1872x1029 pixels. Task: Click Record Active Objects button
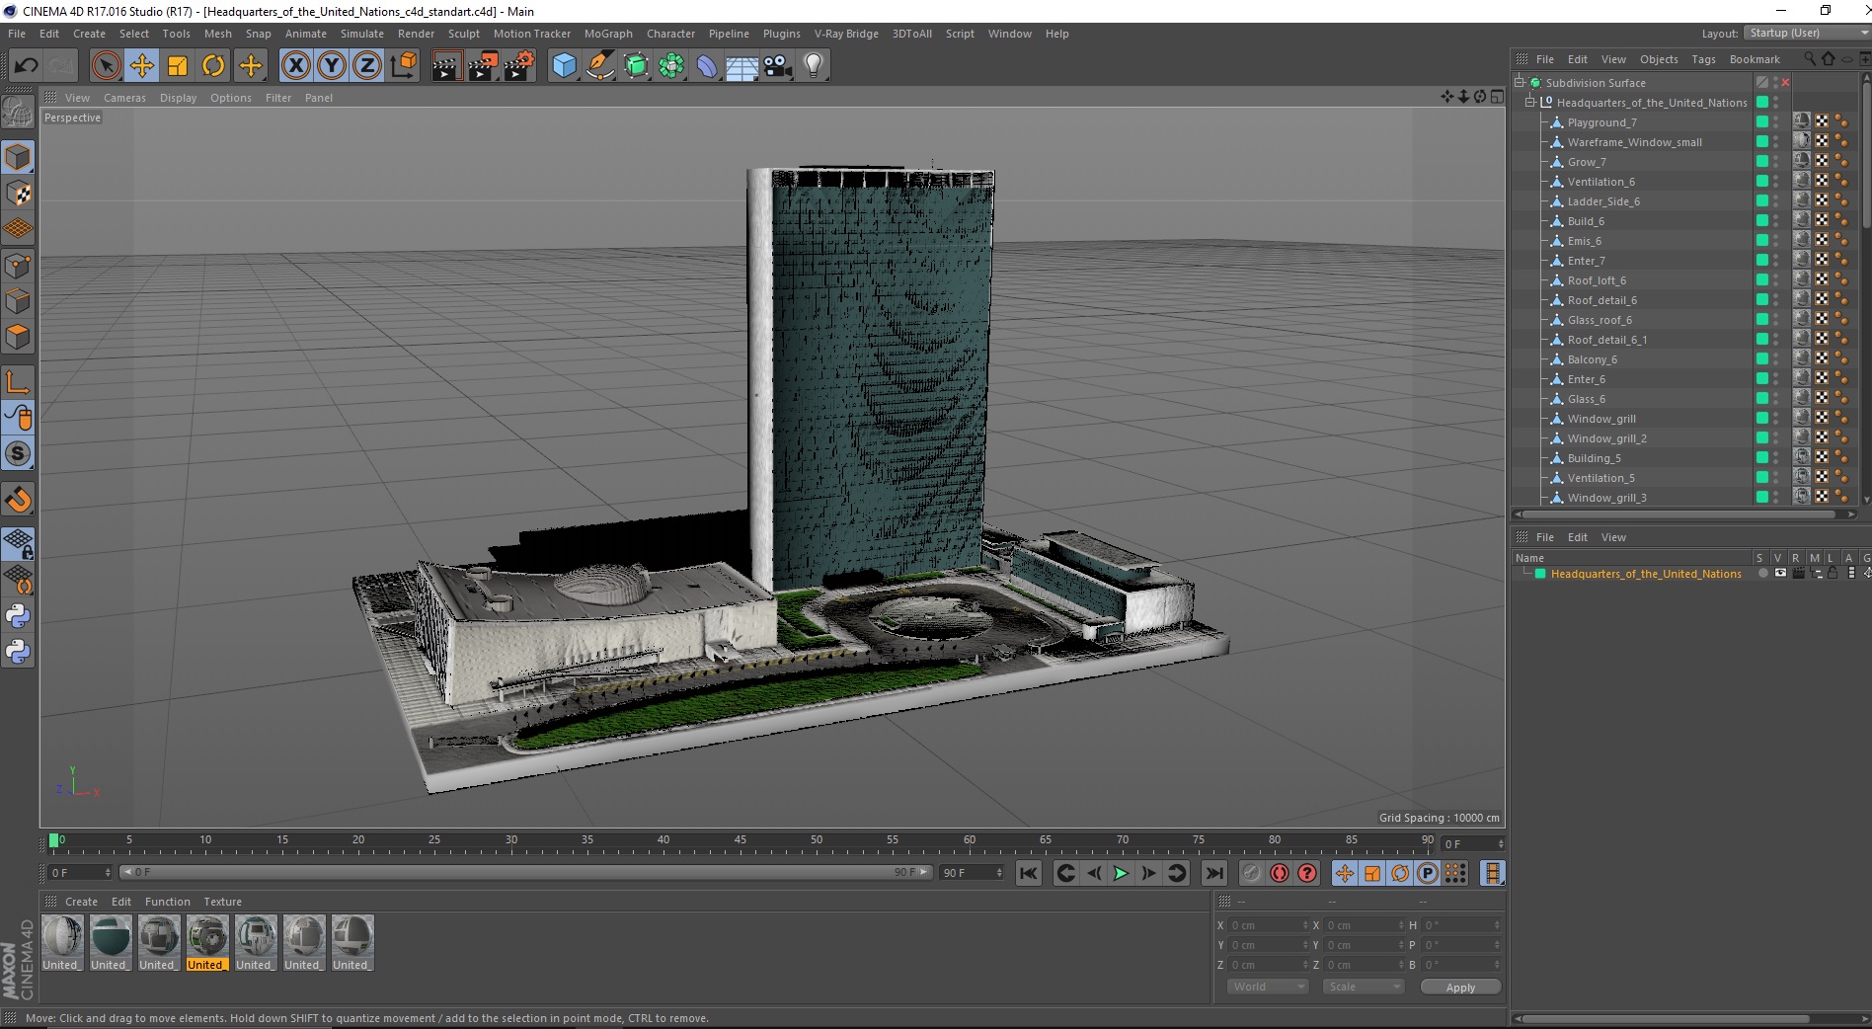pyautogui.click(x=1251, y=873)
